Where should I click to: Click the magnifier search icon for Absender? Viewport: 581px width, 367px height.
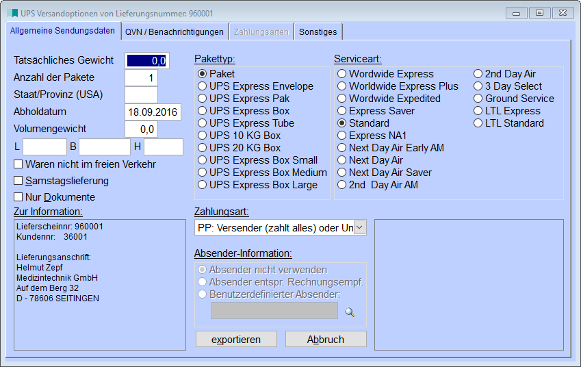click(350, 312)
